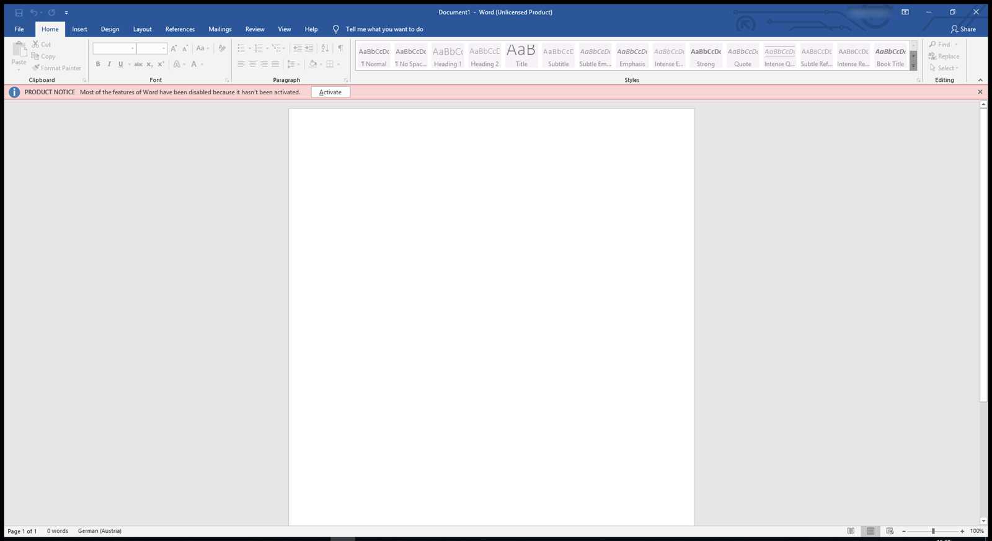Decrease indent icon

[x=298, y=48]
